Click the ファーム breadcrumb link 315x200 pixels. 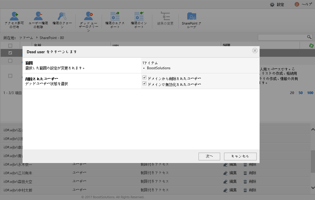pyautogui.click(x=26, y=38)
